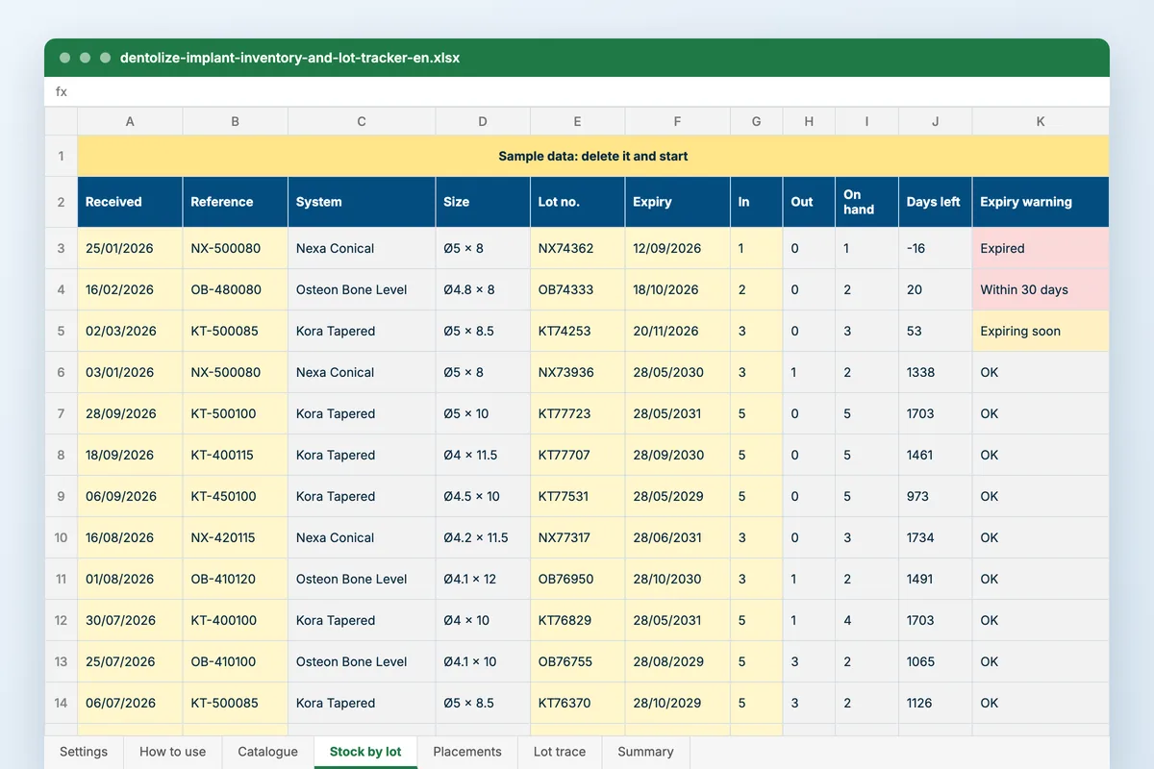The width and height of the screenshot is (1154, 769).
Task: Click reference cell NX-420115
Action: 236,537
